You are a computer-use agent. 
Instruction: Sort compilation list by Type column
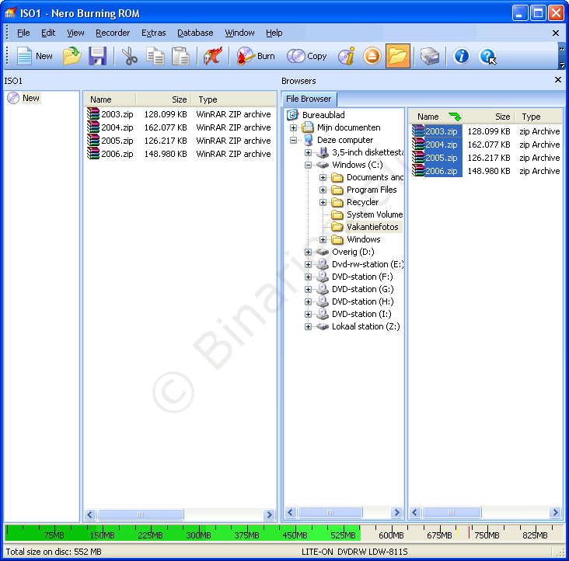(233, 99)
